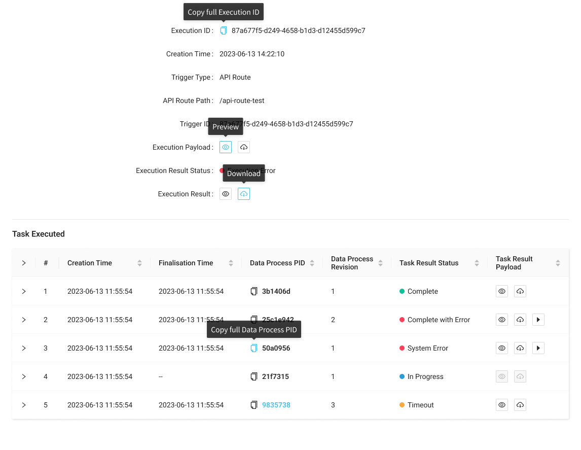Expand all rows via header chevron

[x=24, y=263]
